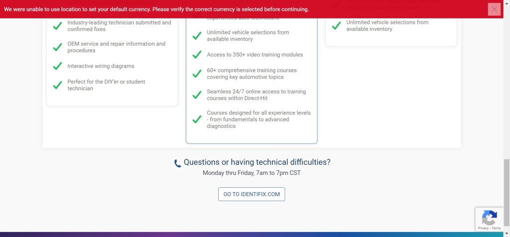Open the reCAPTCHA Privacy link
This screenshot has width=510, height=237.
coord(483,228)
